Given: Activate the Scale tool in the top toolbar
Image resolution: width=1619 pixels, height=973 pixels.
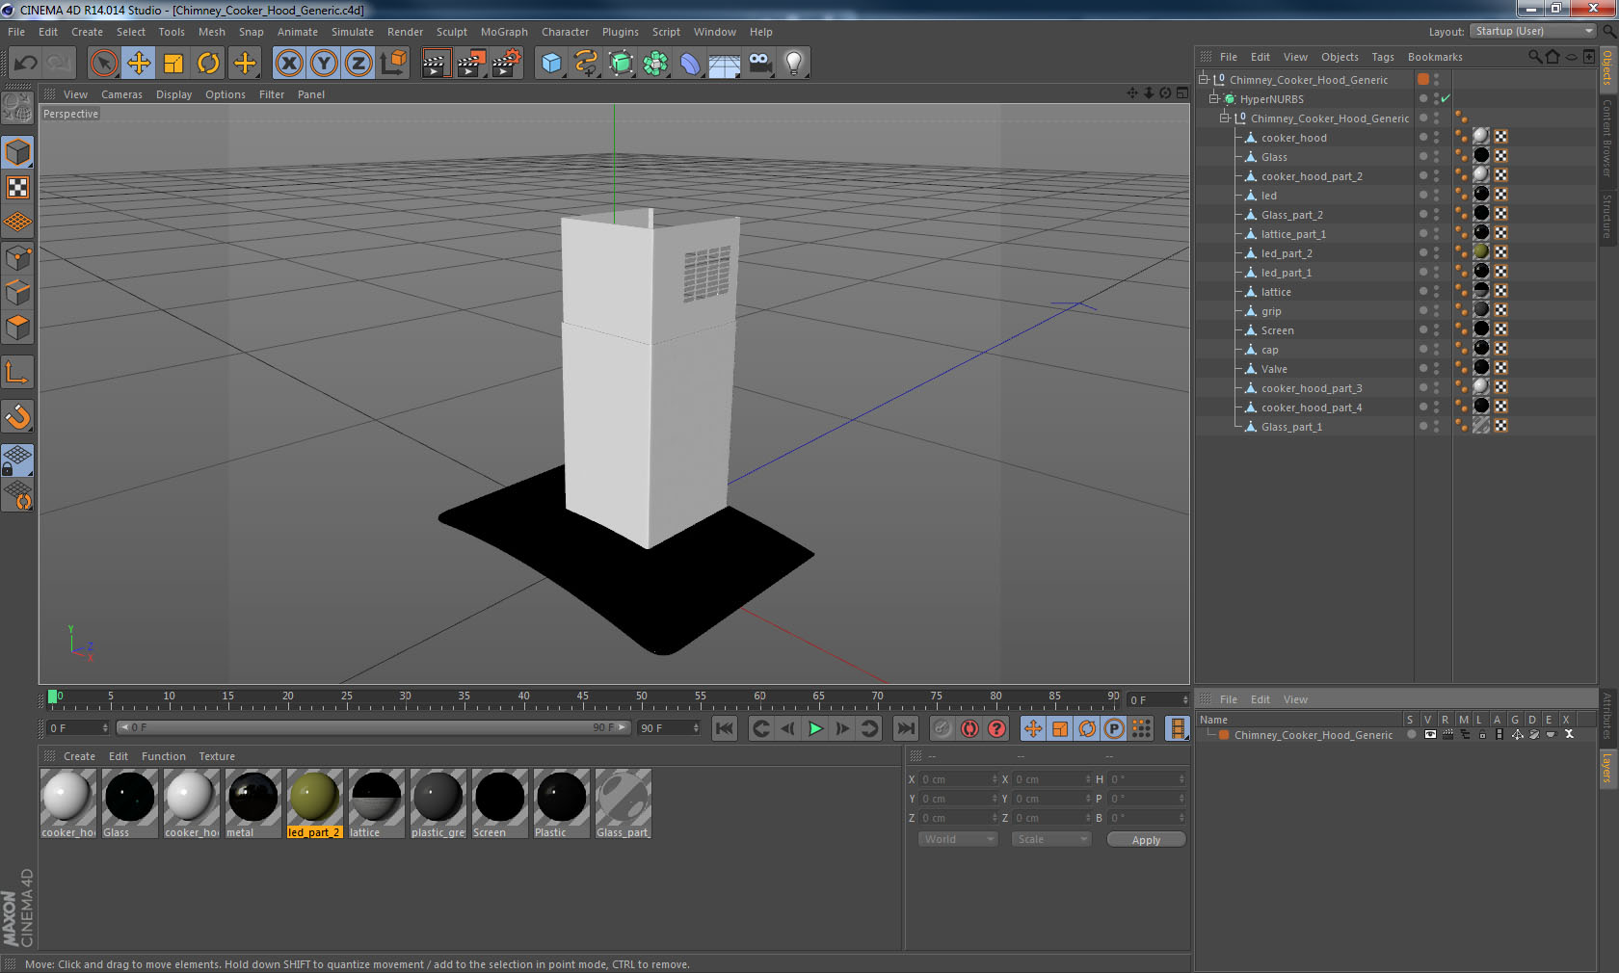Looking at the screenshot, I should click(173, 64).
